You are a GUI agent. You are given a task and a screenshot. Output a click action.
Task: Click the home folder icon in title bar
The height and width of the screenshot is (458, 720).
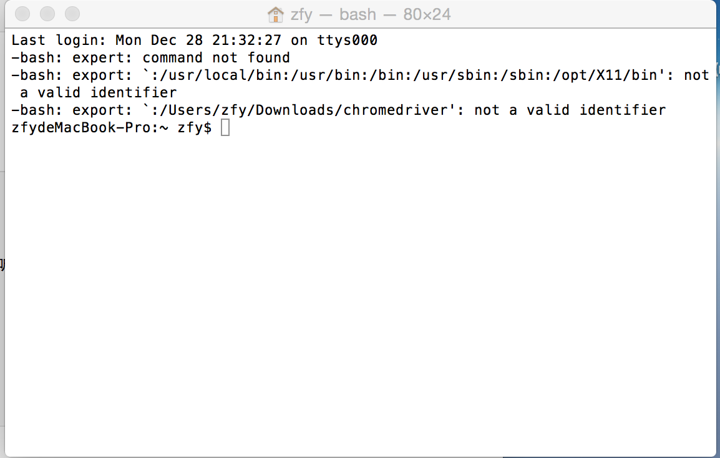[275, 14]
